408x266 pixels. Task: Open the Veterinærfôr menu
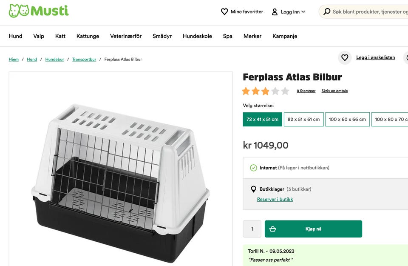coord(126,36)
